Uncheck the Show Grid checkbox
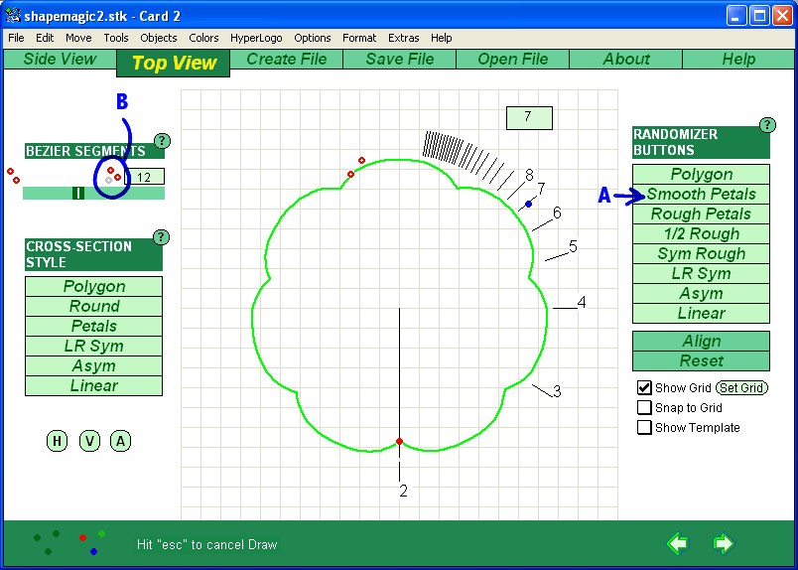 (644, 387)
